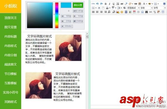Click the 小蚂蚁 logo header
The height and width of the screenshot is (109, 167).
(x=11, y=6)
